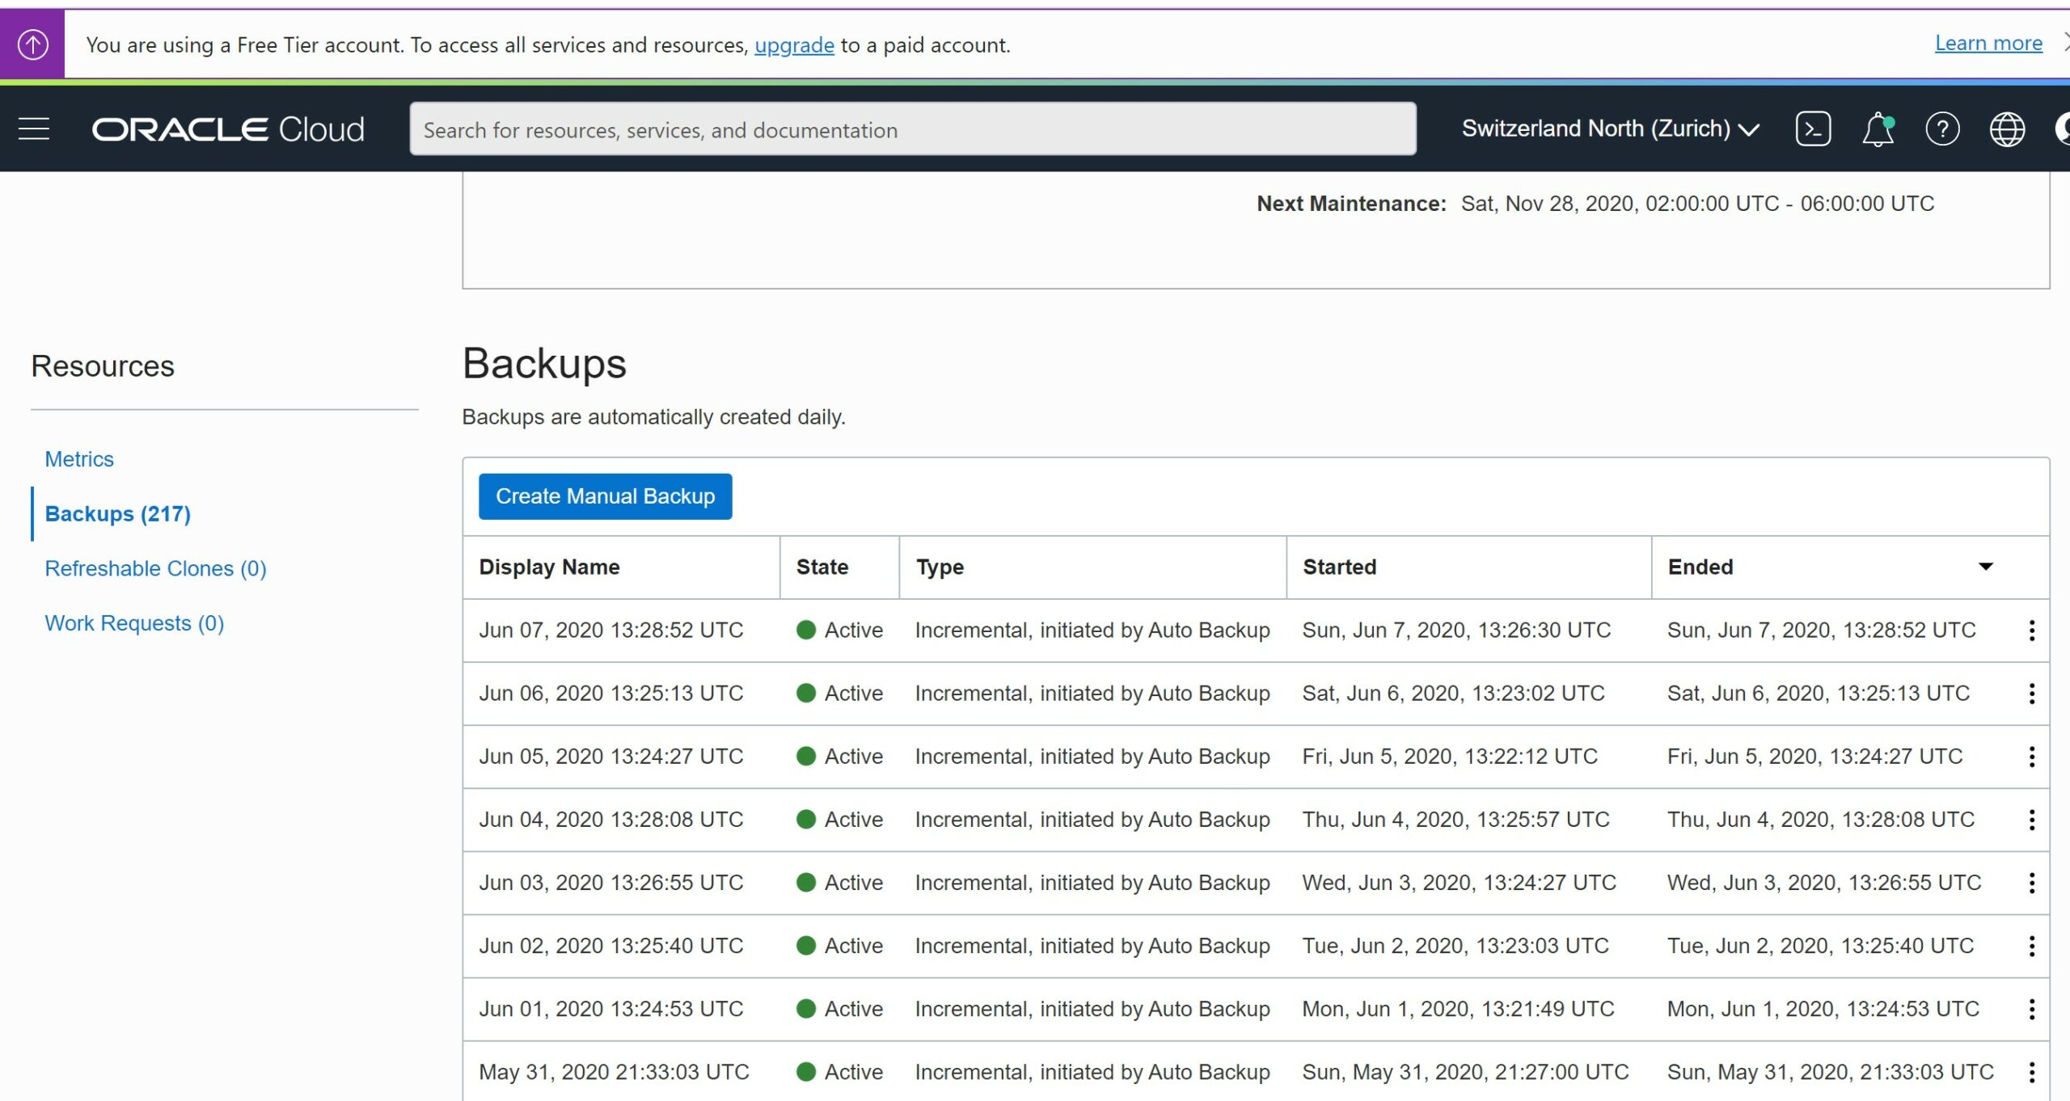Open the notifications bell
The height and width of the screenshot is (1101, 2070).
[1878, 129]
